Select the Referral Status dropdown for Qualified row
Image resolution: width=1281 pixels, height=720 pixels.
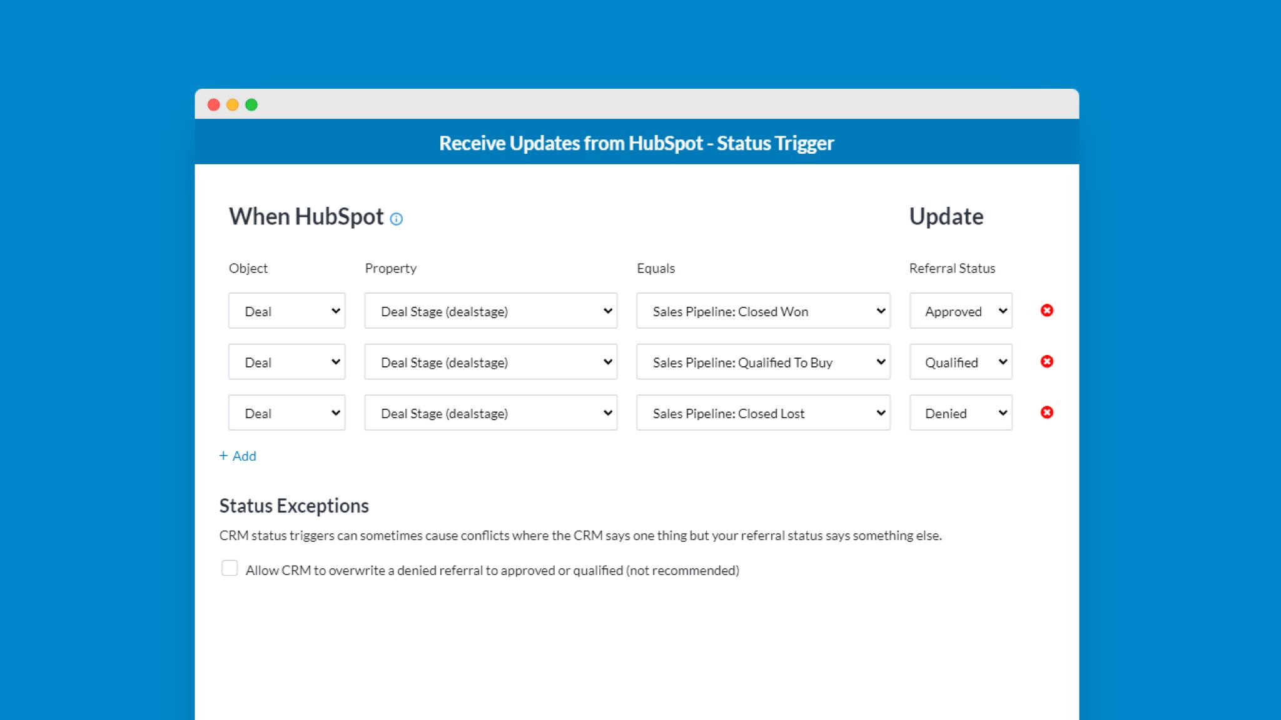tap(961, 361)
